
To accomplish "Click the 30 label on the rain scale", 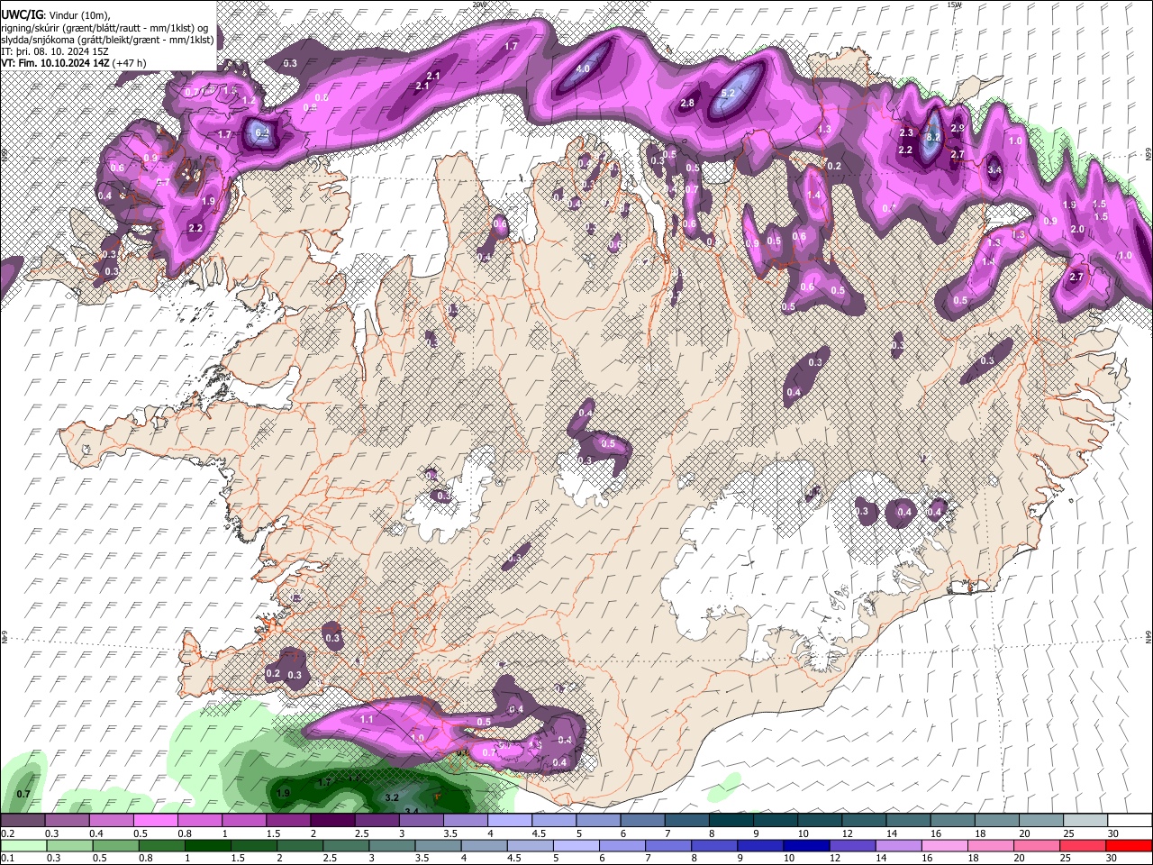I will [1113, 858].
